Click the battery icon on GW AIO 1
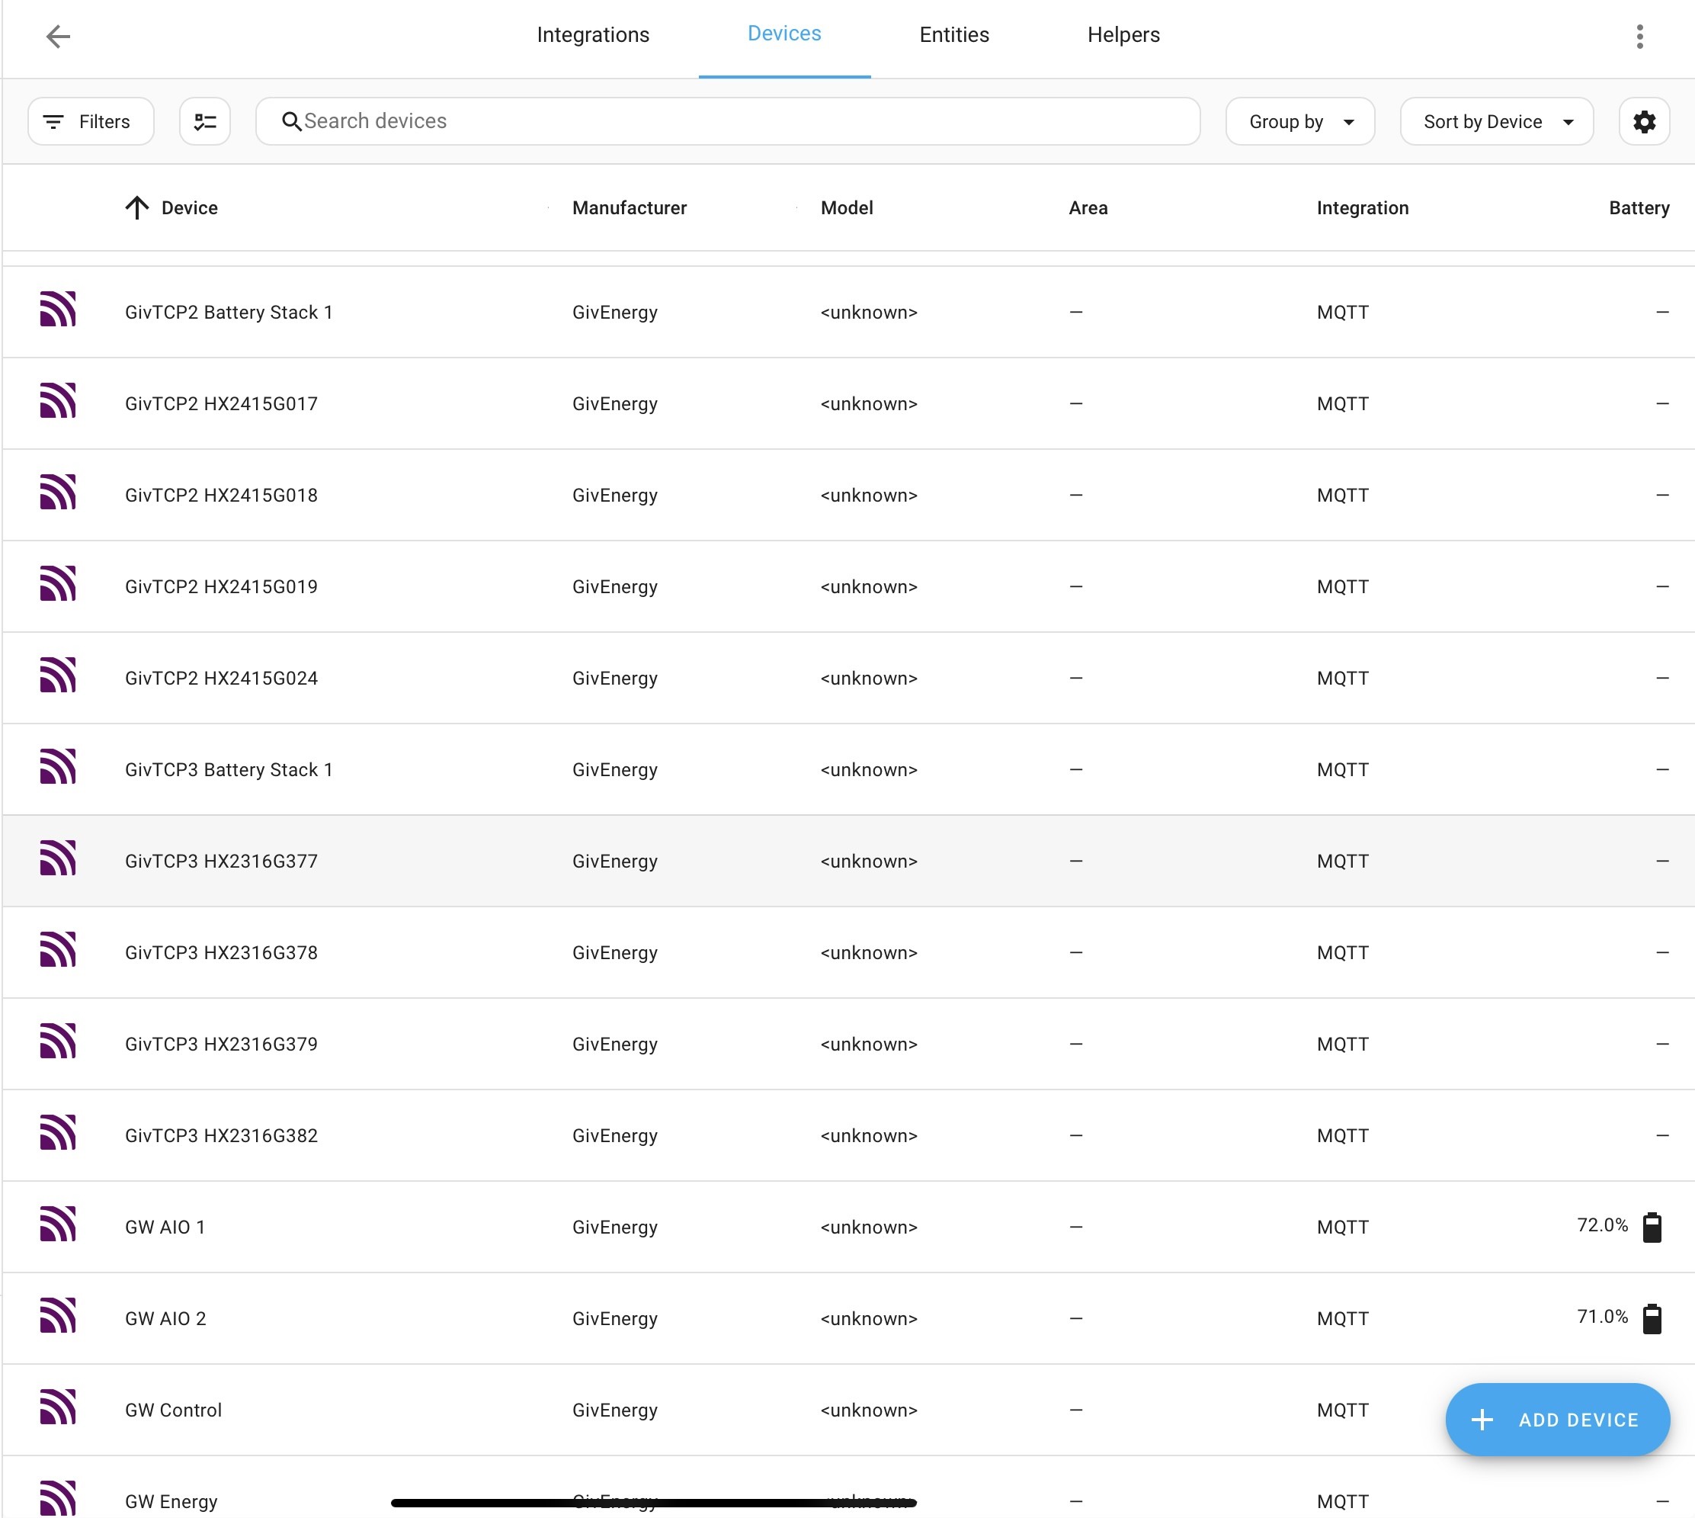This screenshot has width=1695, height=1518. click(x=1652, y=1226)
